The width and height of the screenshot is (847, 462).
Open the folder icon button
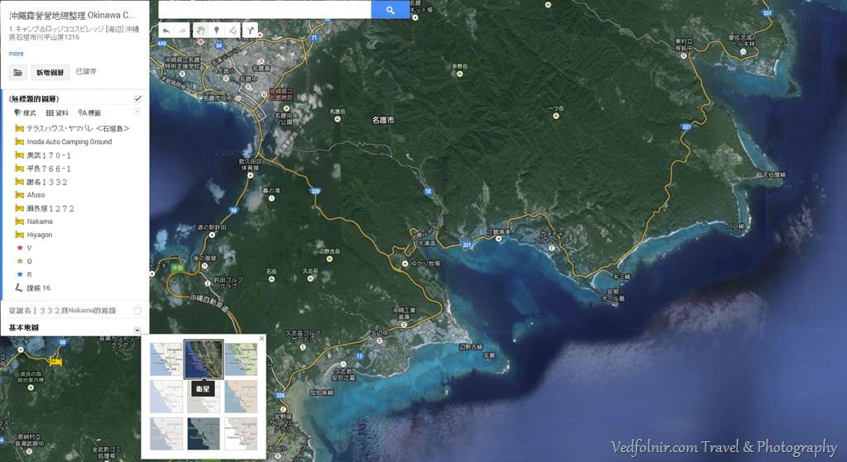(x=18, y=73)
